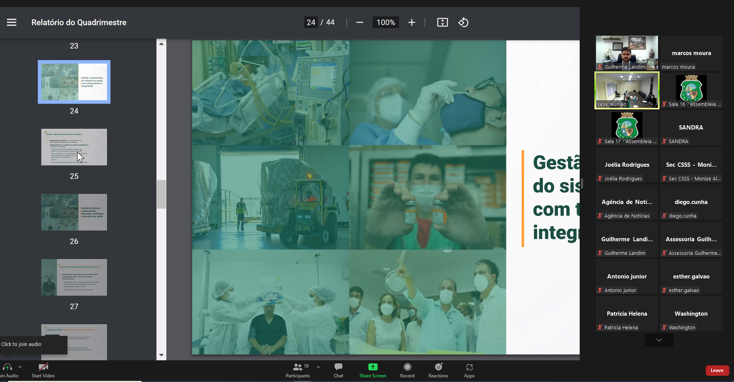Image resolution: width=734 pixels, height=382 pixels.
Task: Click the zoom in plus icon
Action: pyautogui.click(x=411, y=22)
